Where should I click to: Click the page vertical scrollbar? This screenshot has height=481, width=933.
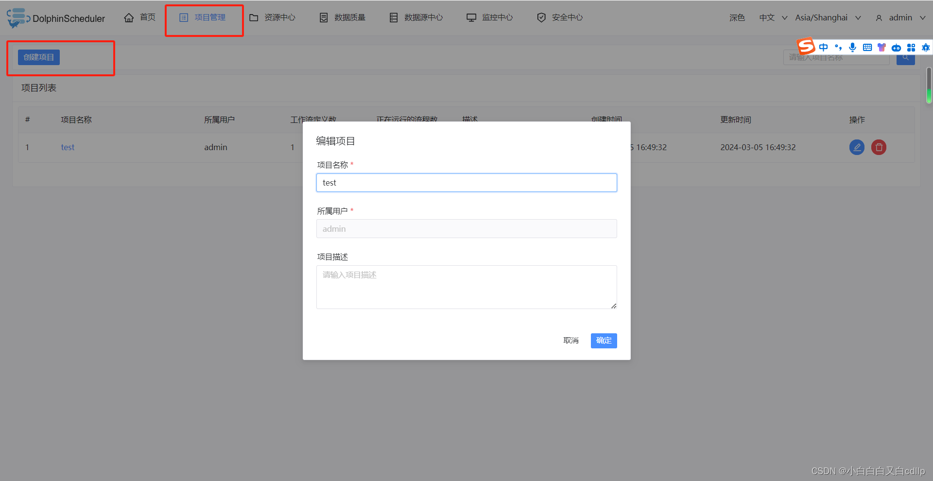[929, 85]
